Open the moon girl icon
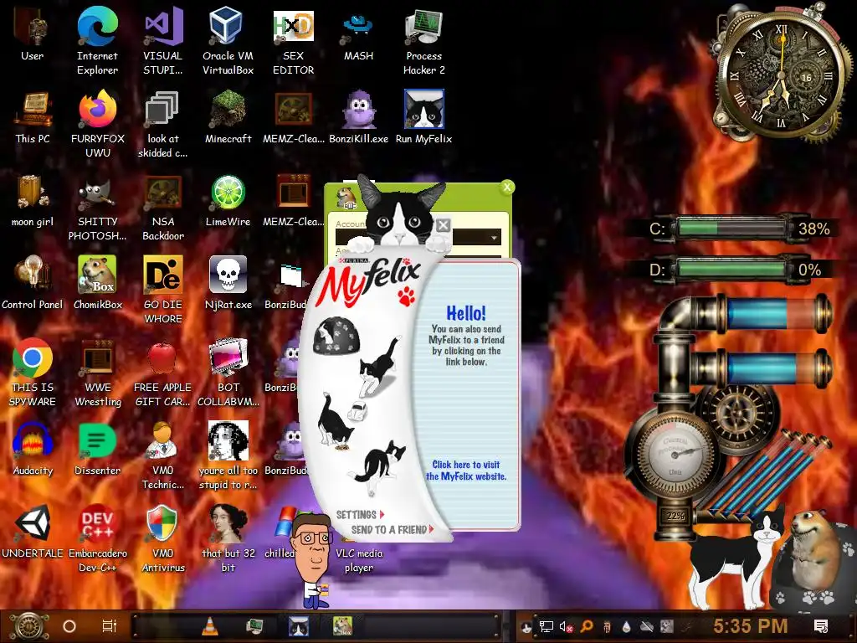This screenshot has height=643, width=857. [x=32, y=193]
